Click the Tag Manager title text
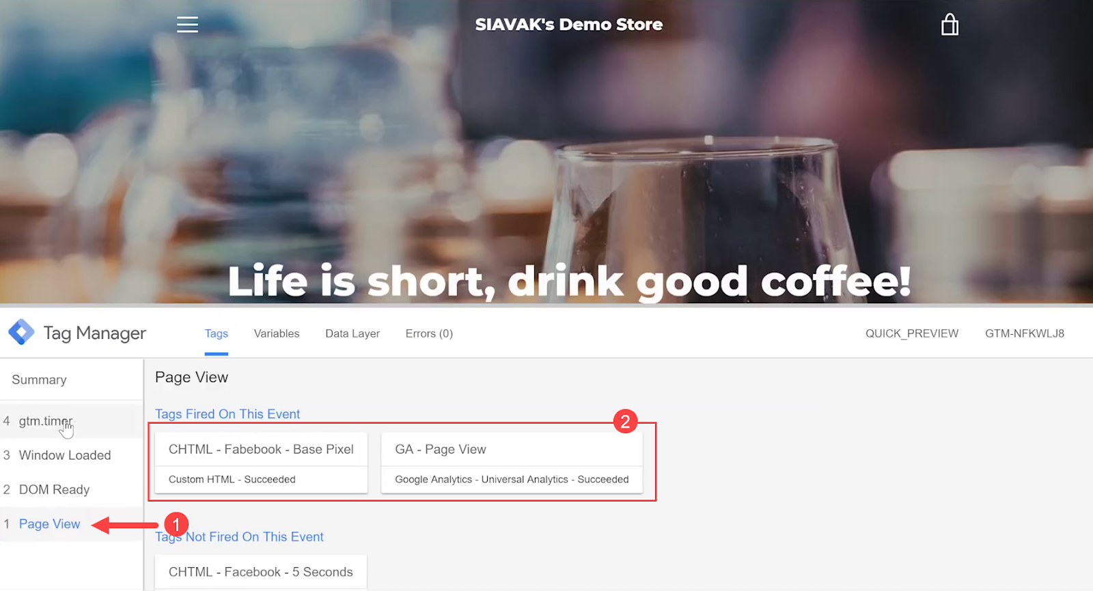 [x=95, y=333]
